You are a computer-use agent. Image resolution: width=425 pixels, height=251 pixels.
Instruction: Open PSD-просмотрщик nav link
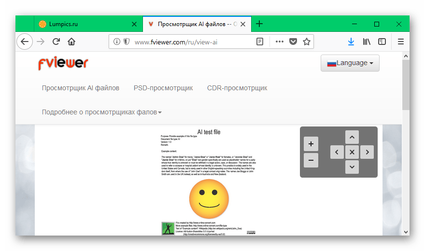163,88
